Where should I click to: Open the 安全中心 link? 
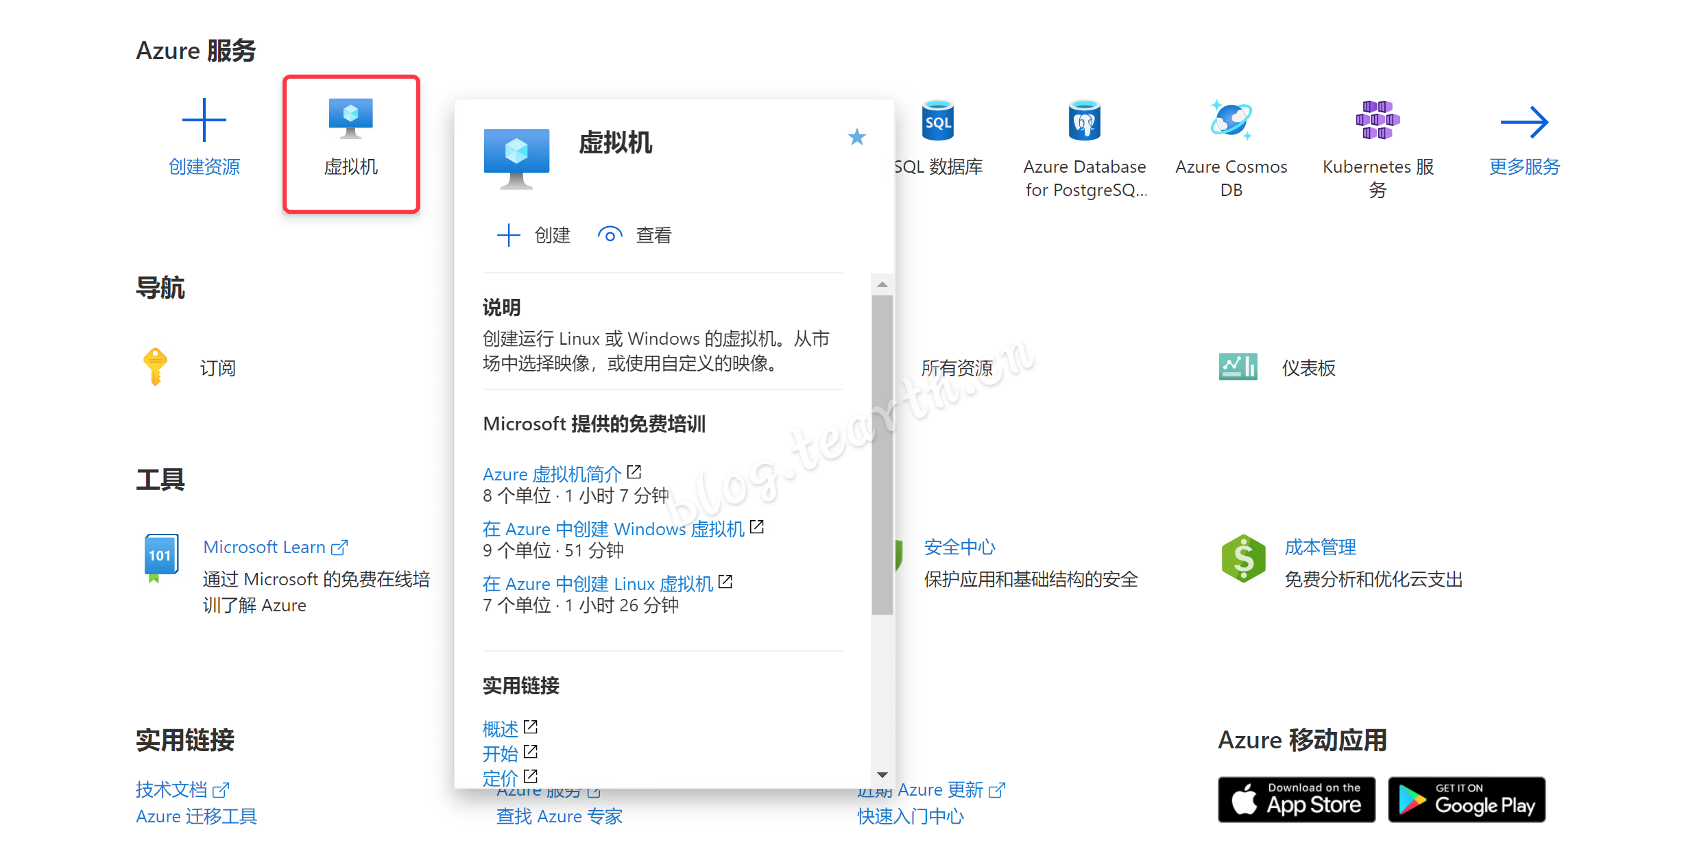(x=959, y=547)
